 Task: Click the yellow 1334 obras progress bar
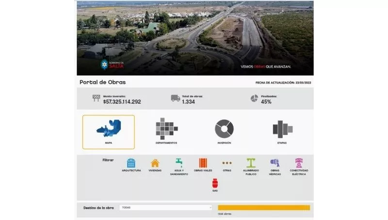263,207
